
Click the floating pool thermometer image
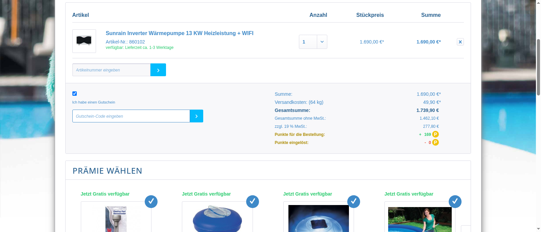[x=116, y=219]
